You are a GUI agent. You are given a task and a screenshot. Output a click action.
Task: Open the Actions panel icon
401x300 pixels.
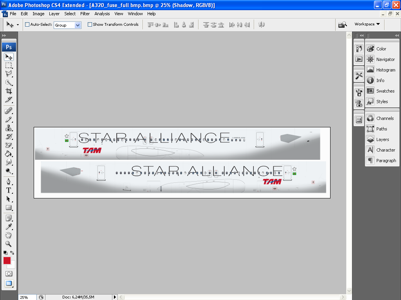[359, 59]
